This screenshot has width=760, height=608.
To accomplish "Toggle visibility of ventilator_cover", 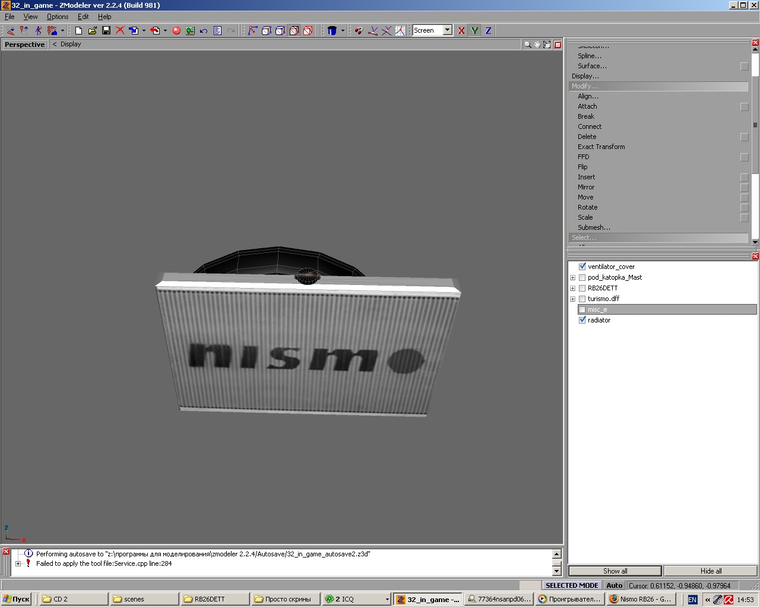I will (582, 267).
